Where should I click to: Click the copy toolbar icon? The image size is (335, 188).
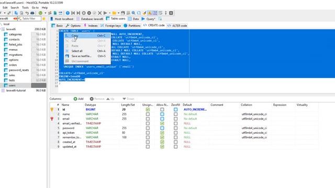pyautogui.click(x=16, y=13)
